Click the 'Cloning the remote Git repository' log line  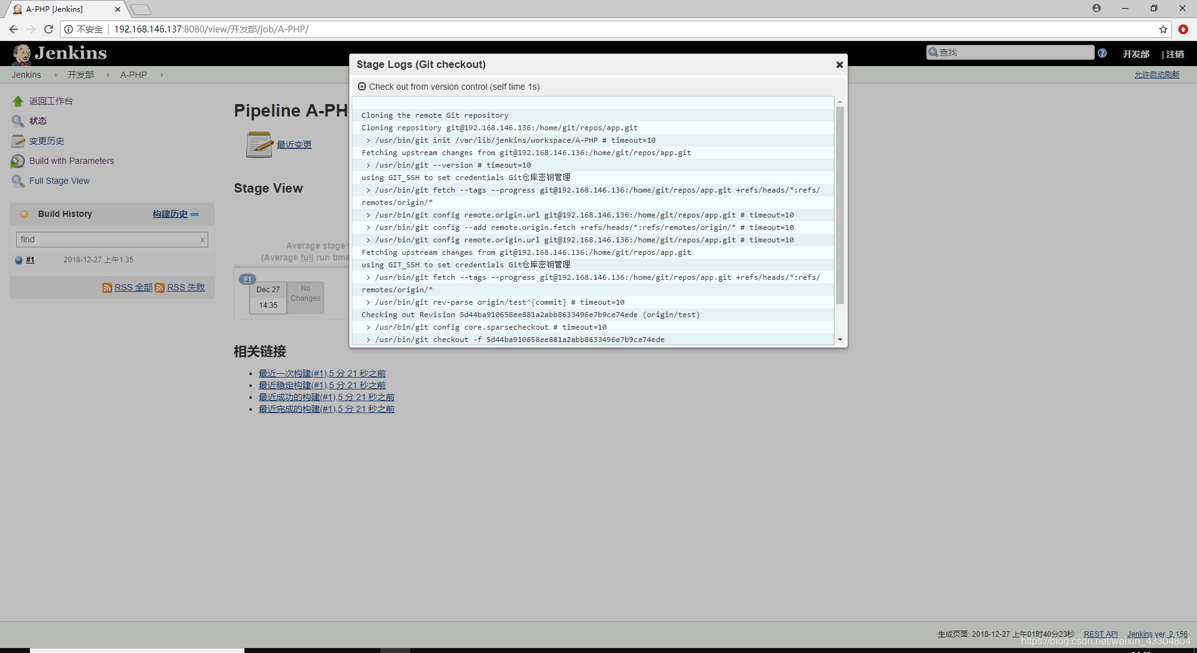(435, 115)
